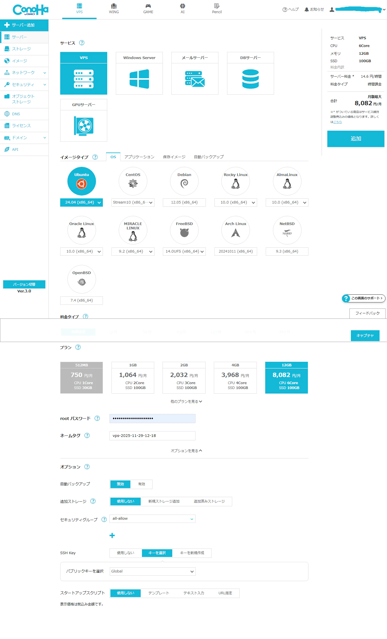Screen dimensions: 387x639
Task: Select テンプレート for startup script
Action: (x=159, y=593)
